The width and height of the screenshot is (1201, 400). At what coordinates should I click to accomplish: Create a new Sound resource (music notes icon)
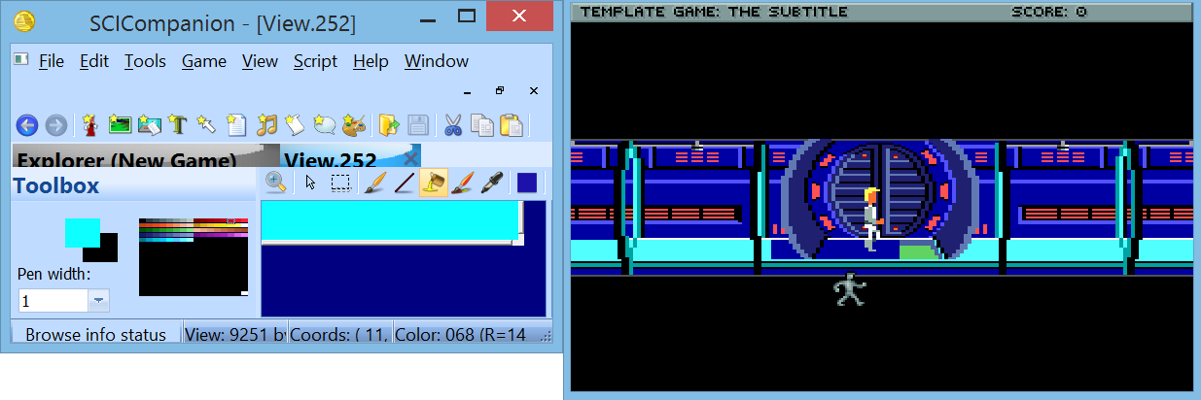point(266,125)
